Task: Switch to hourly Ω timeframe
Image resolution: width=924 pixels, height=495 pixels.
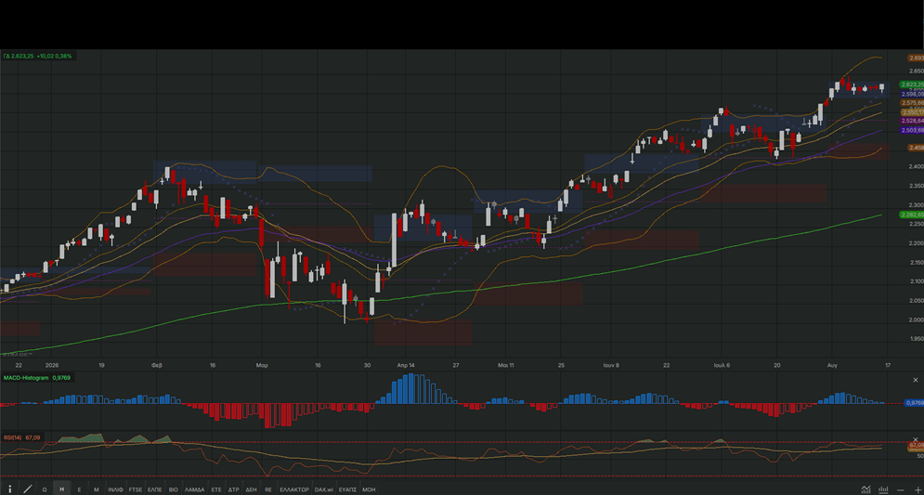Action: (45, 489)
